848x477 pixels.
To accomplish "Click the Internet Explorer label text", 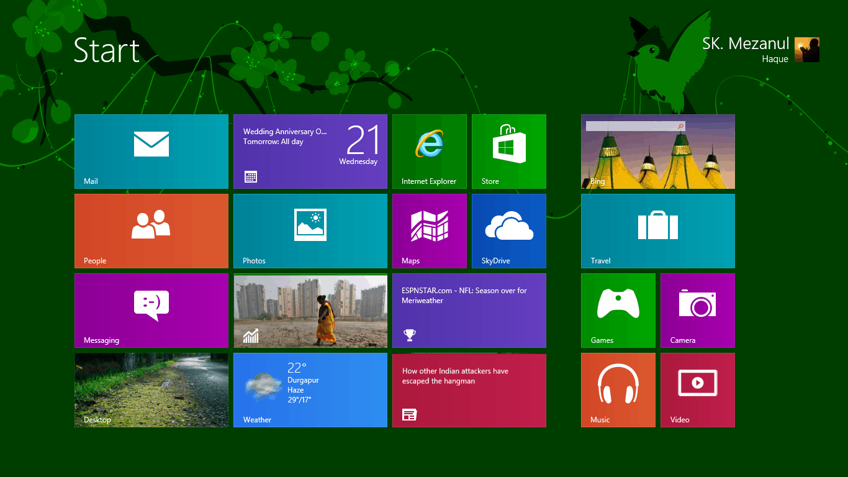I will (x=429, y=181).
